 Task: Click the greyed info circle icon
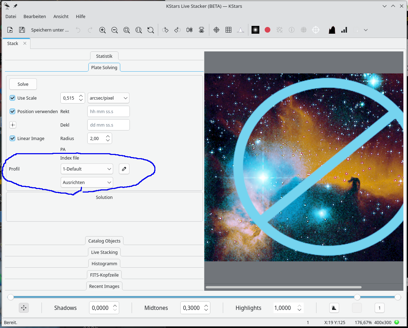click(x=291, y=30)
